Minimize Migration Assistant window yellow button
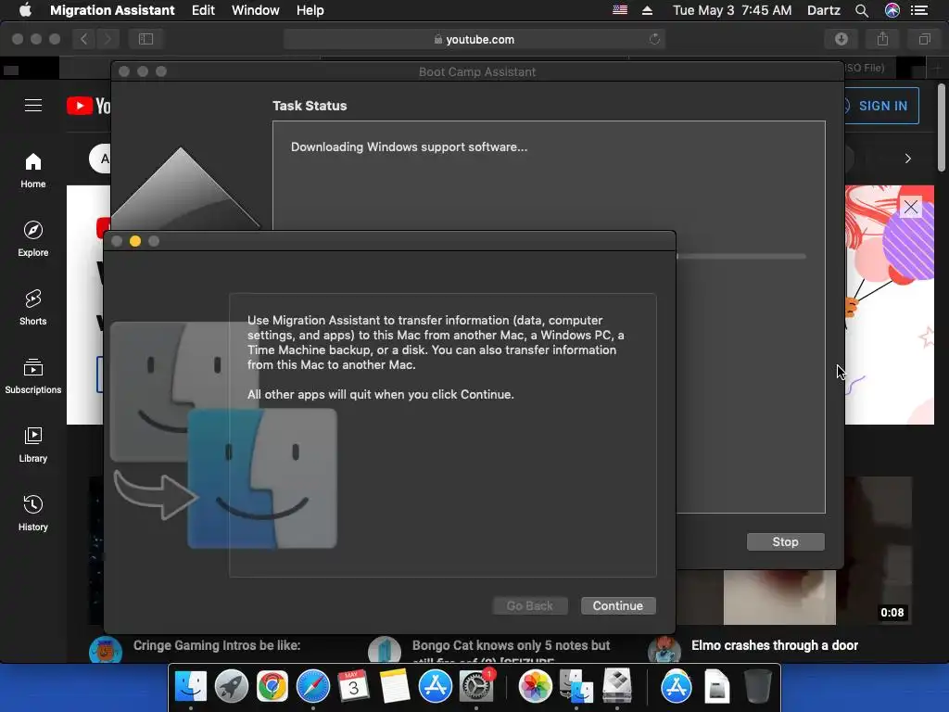Image resolution: width=949 pixels, height=712 pixels. 135,241
